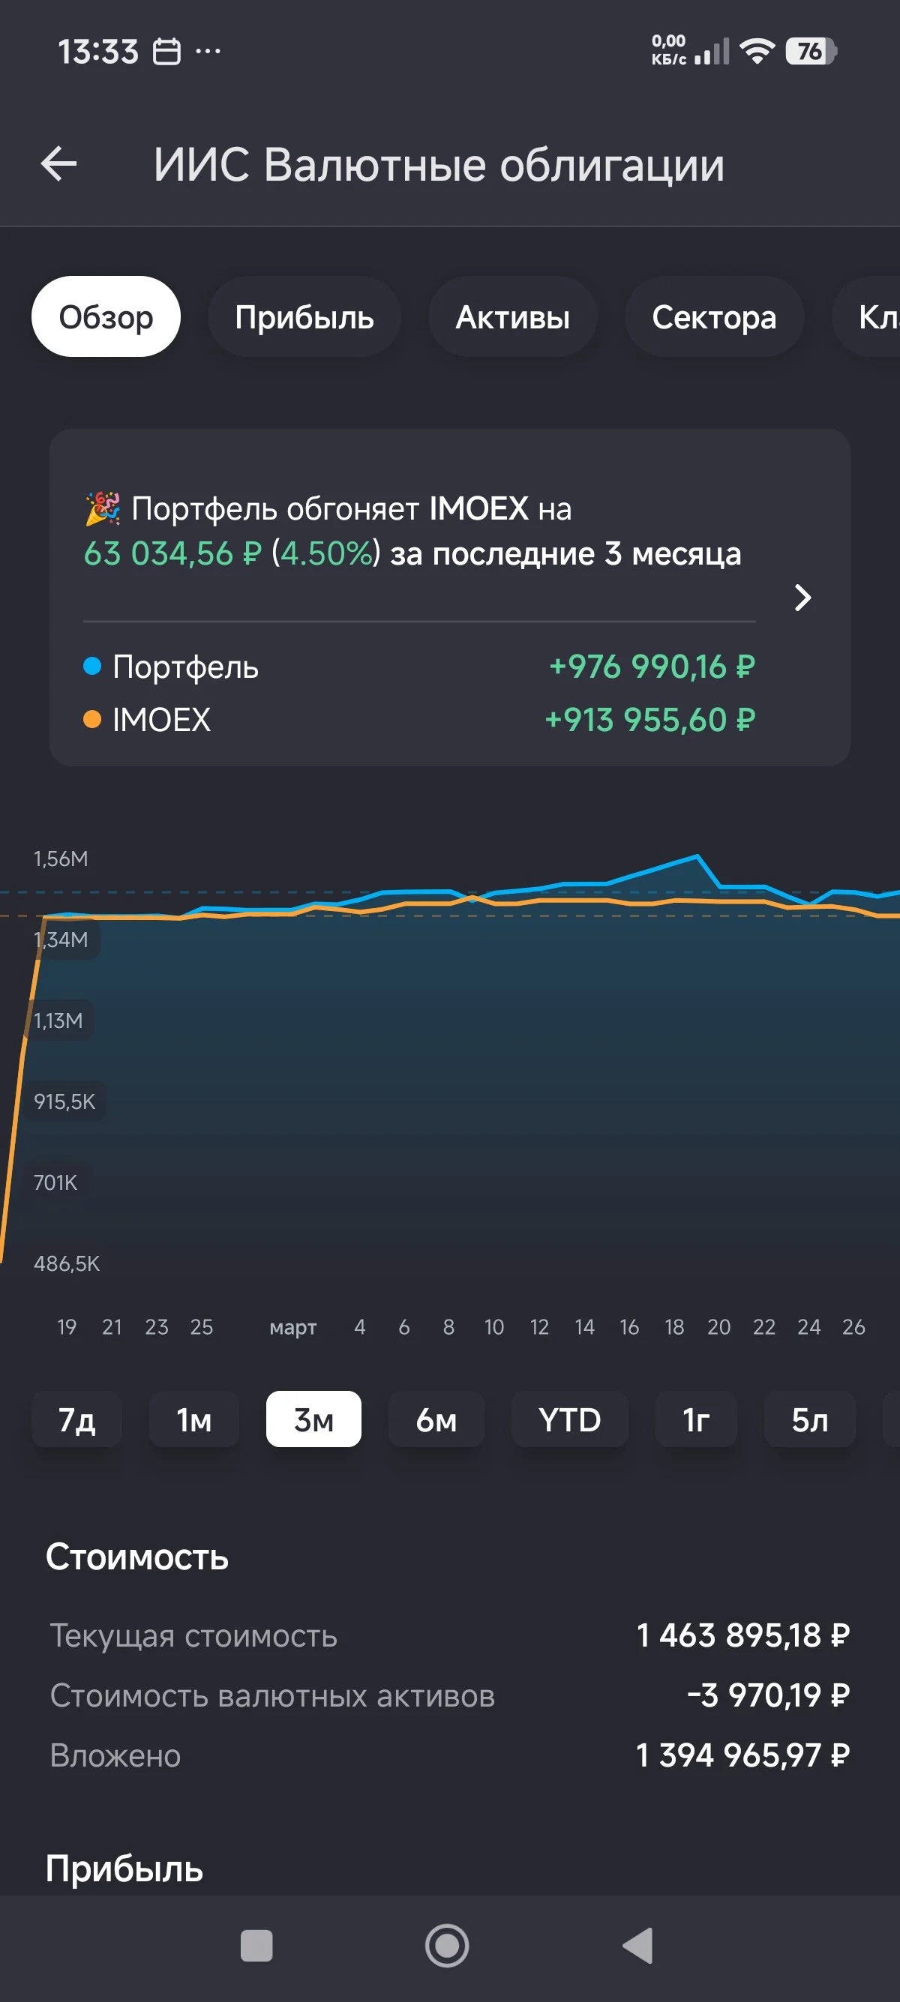The width and height of the screenshot is (900, 2002).
Task: Tap the blue Портфель legend dot
Action: (91, 666)
